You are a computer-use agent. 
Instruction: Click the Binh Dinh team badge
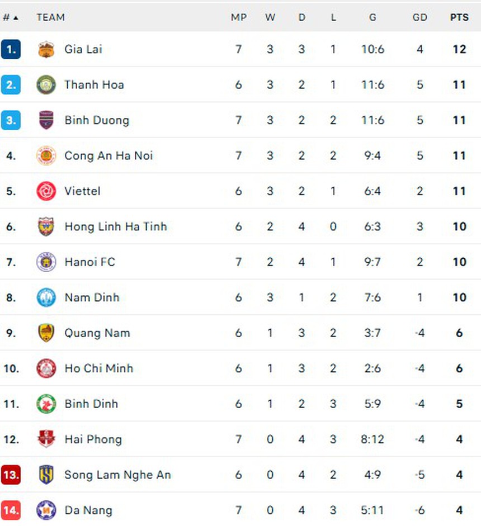coord(46,404)
